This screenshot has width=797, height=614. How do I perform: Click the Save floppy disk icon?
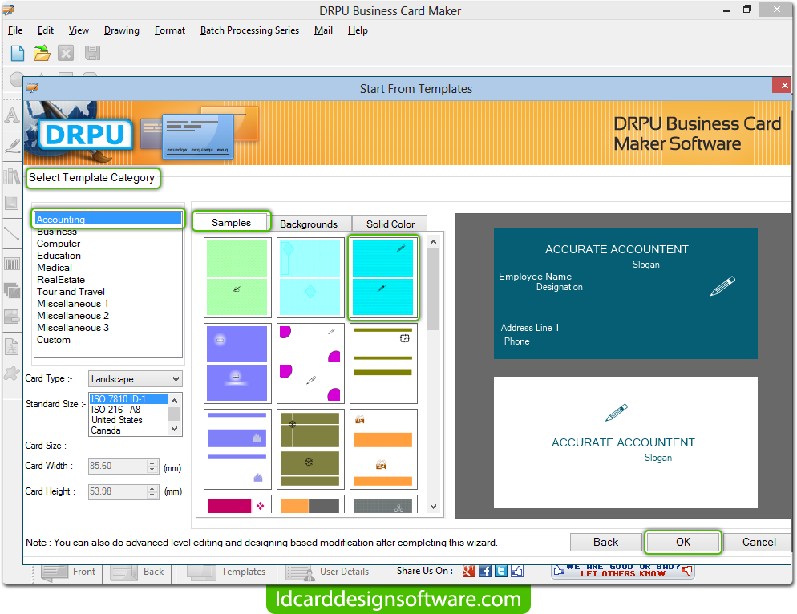[92, 53]
